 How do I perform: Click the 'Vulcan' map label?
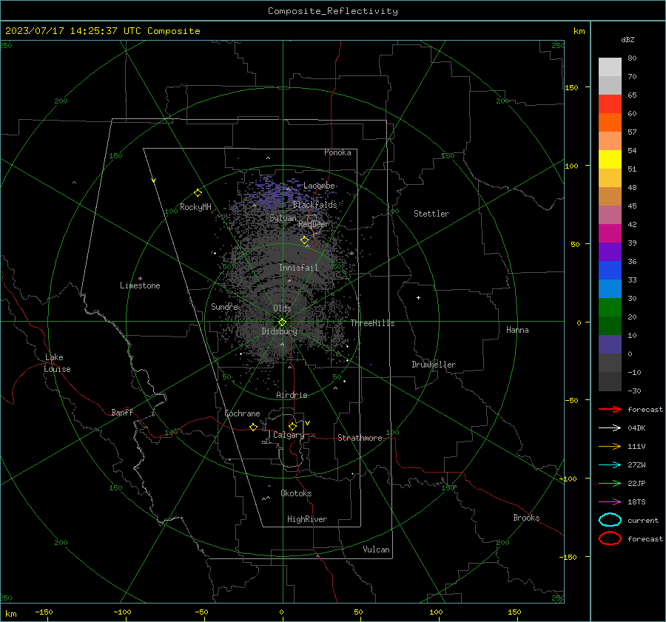coord(376,550)
